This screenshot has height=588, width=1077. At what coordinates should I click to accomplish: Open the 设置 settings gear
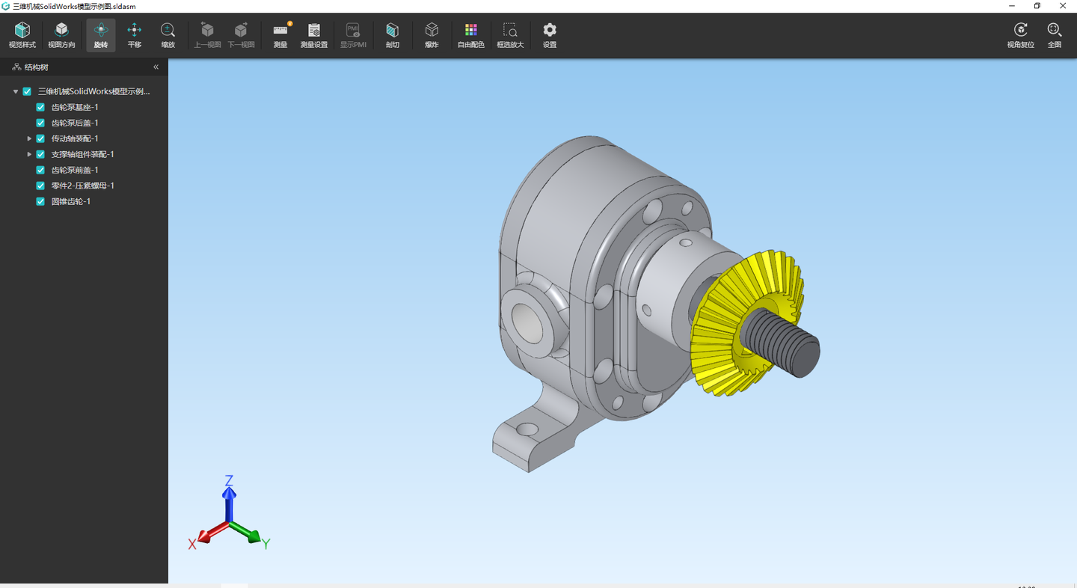coord(550,35)
